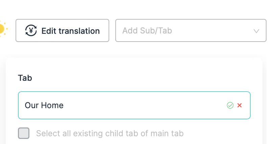Image resolution: width=278 pixels, height=144 pixels.
Task: Click the yellow sun theme icon
Action: (2, 29)
